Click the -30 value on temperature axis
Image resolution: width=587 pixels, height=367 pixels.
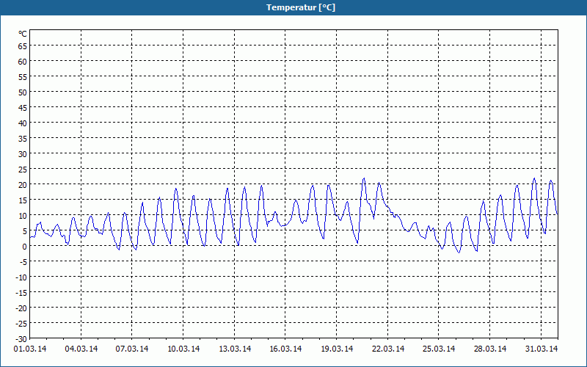[21, 339]
